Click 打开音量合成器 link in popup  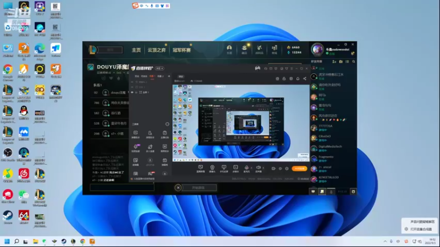pos(421,229)
